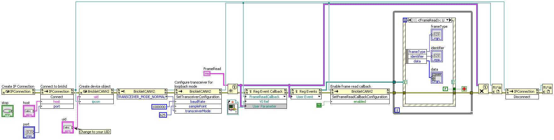Click the Create User Event node
Viewport: 554px width, 140px height.
pyautogui.click(x=233, y=89)
